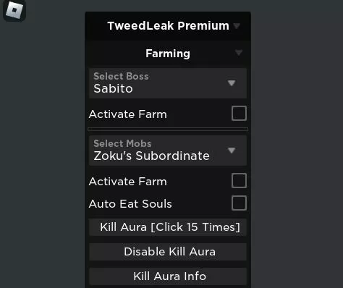This screenshot has height=288, width=343.
Task: Select the Zoku's Subordinate mob value text
Action: [151, 156]
